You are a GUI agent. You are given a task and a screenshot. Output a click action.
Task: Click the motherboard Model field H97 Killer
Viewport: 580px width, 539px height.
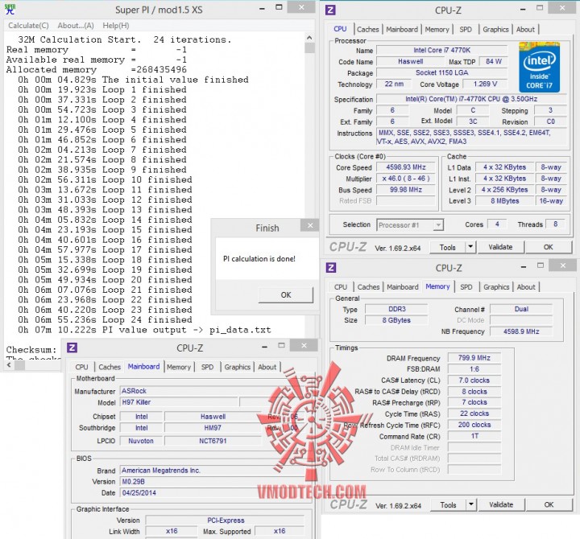[179, 402]
